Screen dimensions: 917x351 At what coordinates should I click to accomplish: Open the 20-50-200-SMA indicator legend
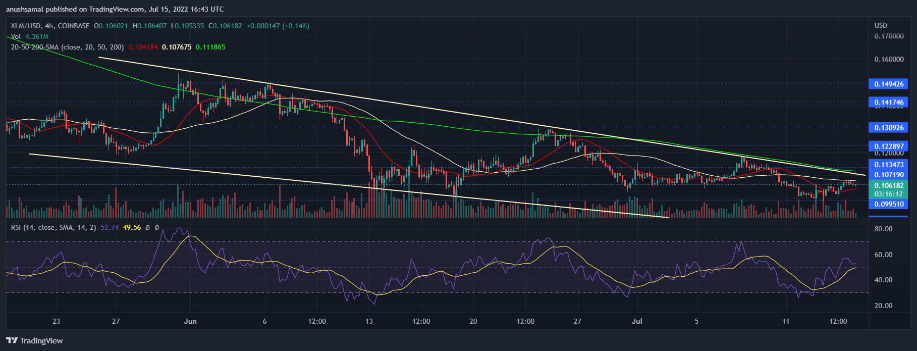(68, 47)
